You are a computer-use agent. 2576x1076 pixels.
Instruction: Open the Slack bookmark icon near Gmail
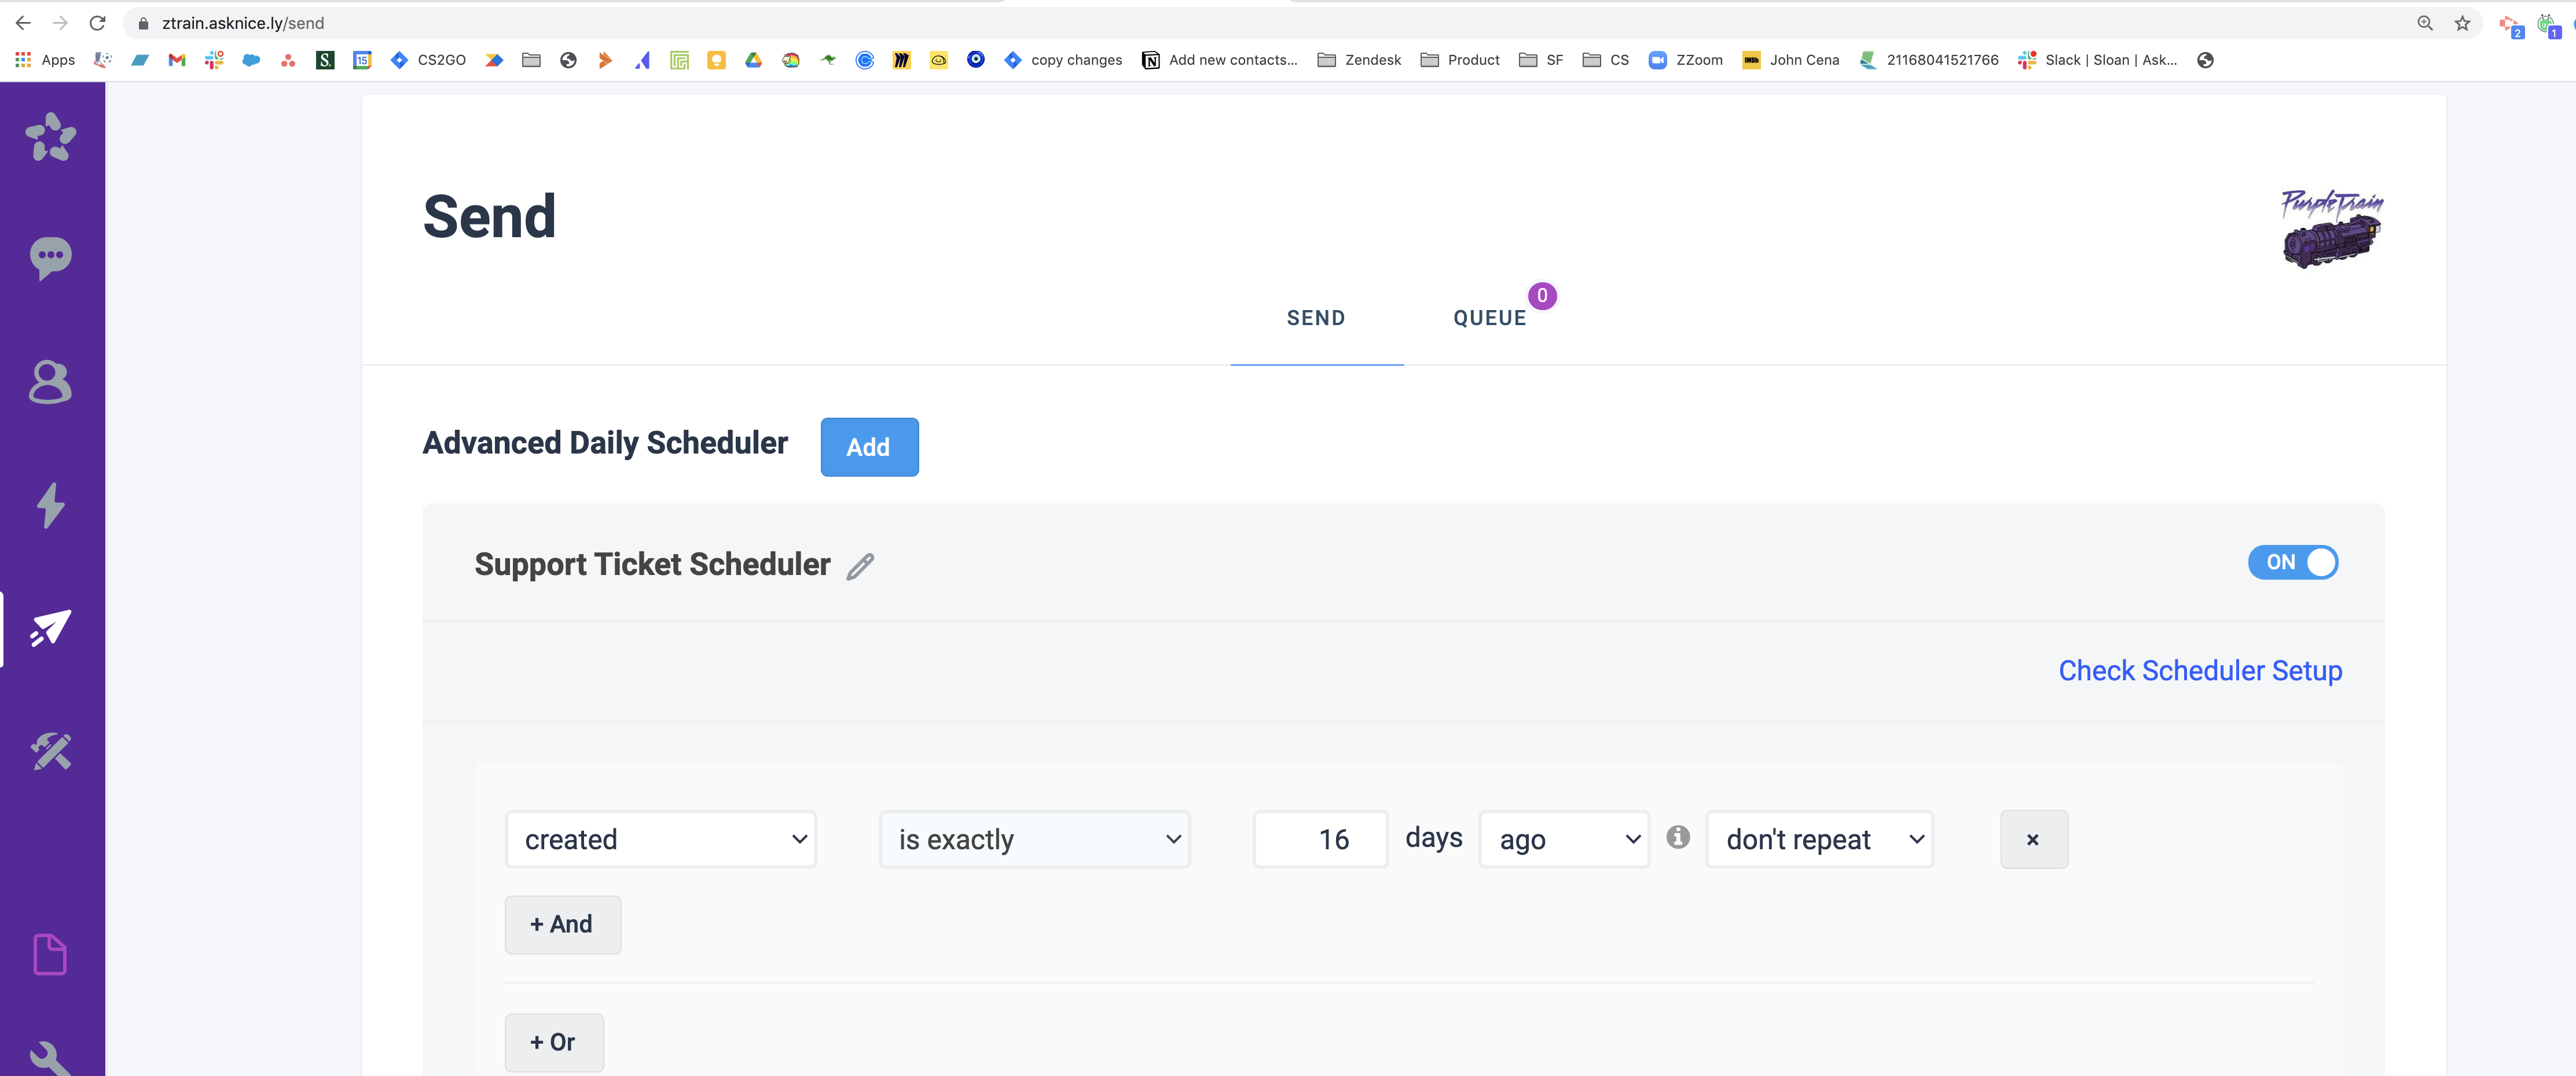pyautogui.click(x=214, y=60)
